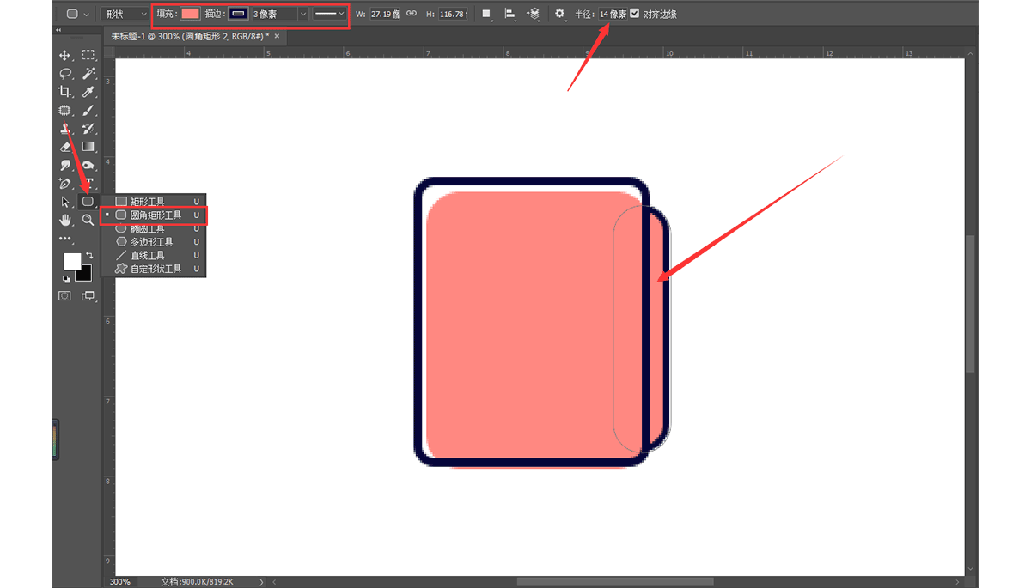Select the Magic Wand tool
This screenshot has width=1031, height=588.
88,74
